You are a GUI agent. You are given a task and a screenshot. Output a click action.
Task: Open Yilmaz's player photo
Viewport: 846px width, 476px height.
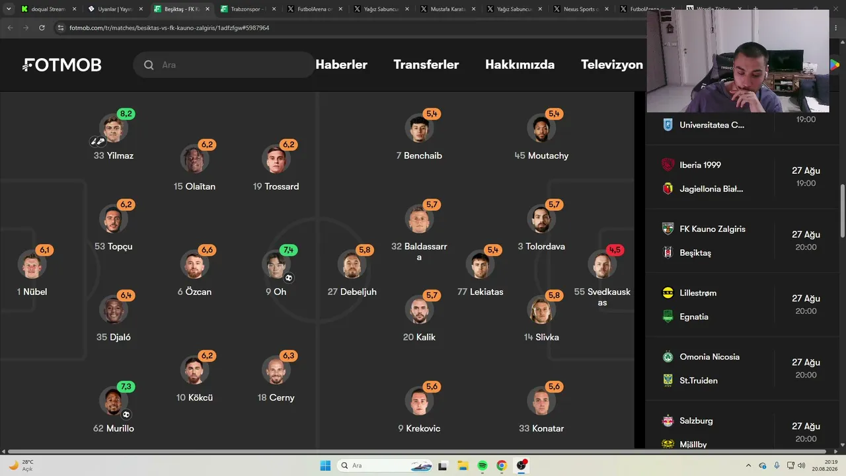click(x=114, y=129)
